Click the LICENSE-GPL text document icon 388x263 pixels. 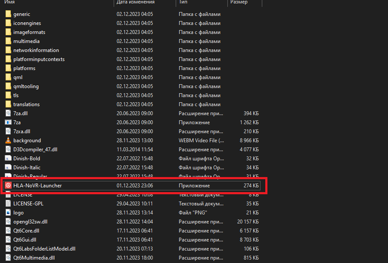pyautogui.click(x=8, y=204)
